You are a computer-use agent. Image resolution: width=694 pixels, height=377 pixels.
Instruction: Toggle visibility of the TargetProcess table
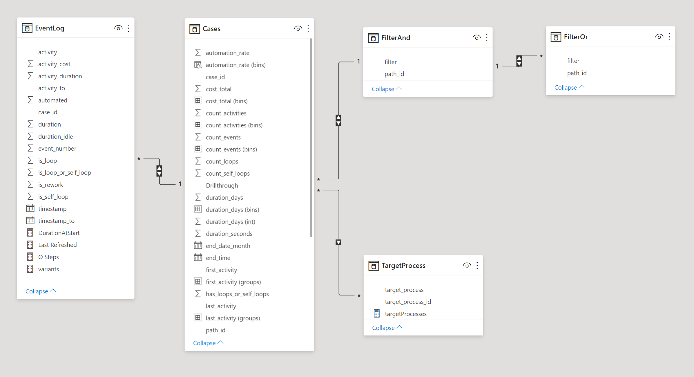[467, 266]
